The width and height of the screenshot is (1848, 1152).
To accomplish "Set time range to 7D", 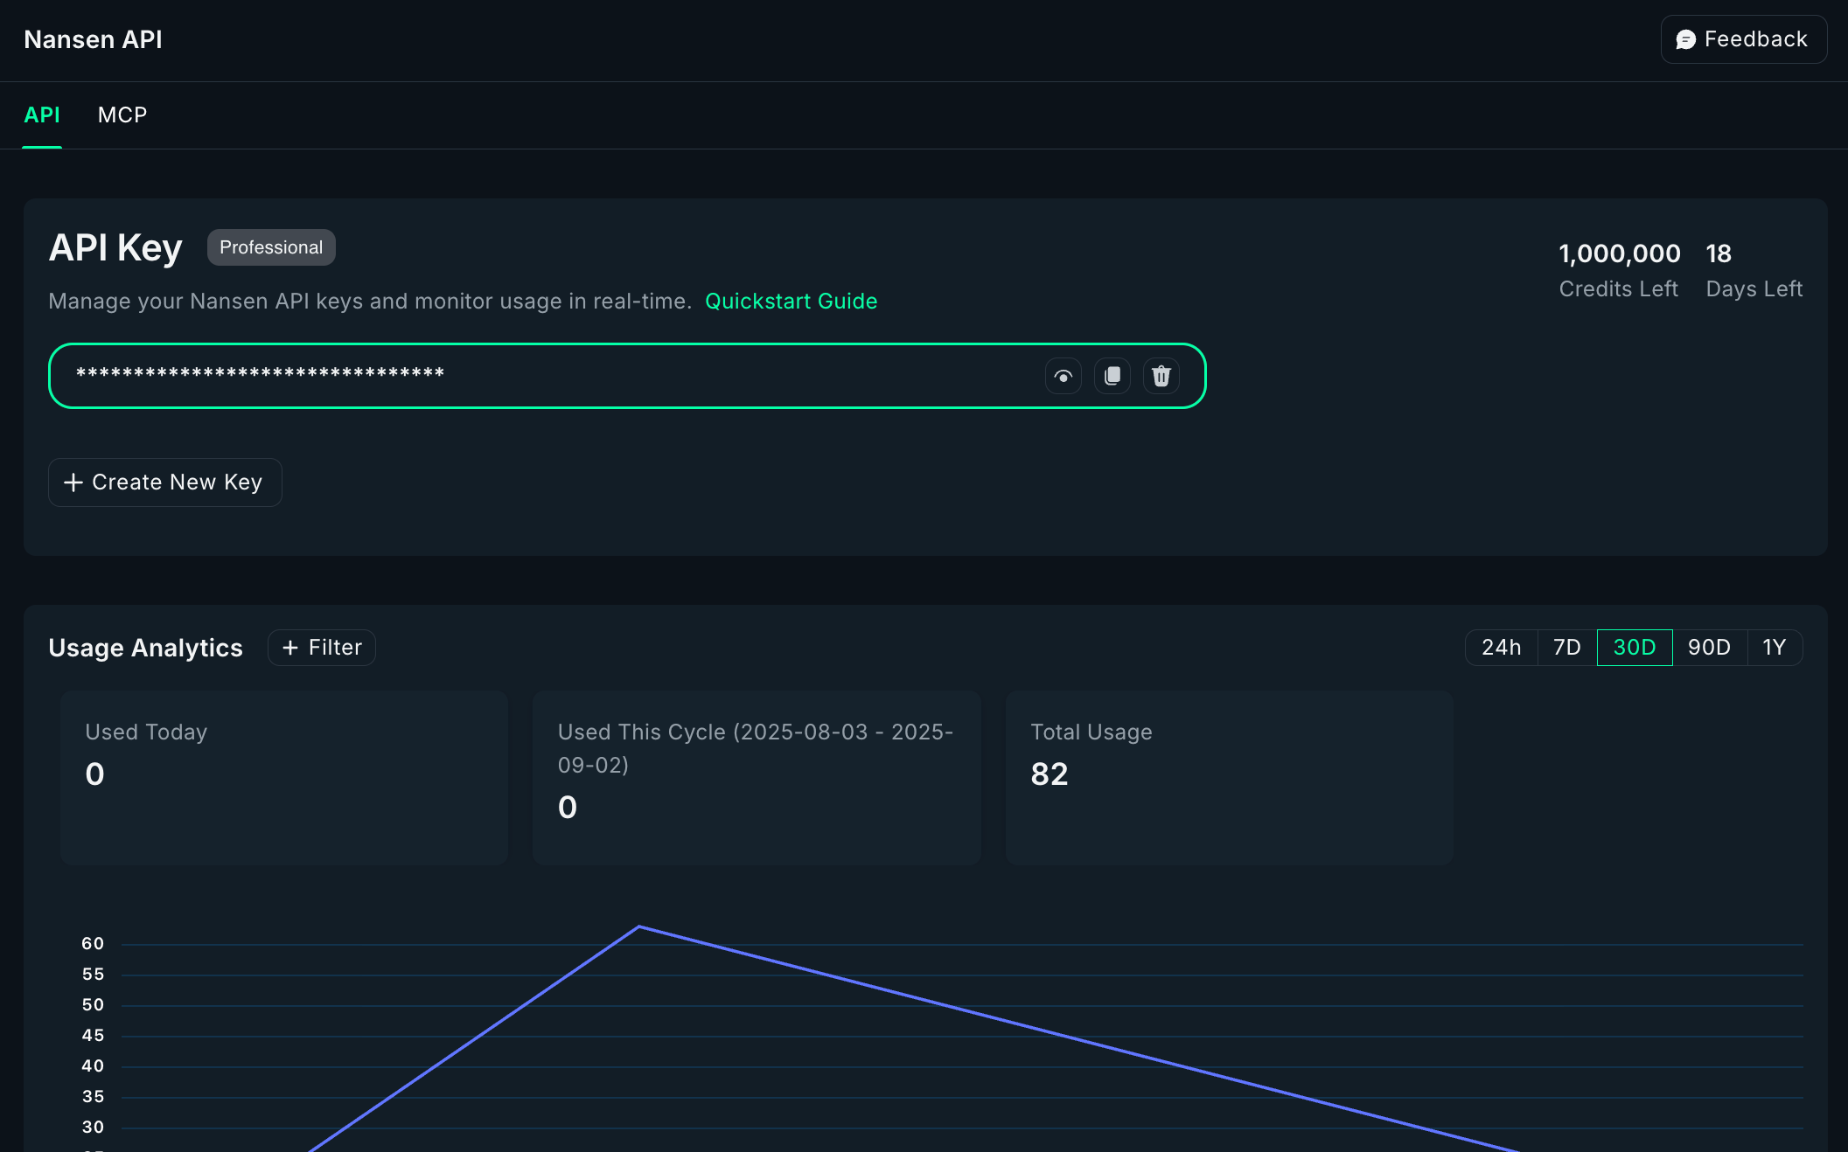I will coord(1566,648).
